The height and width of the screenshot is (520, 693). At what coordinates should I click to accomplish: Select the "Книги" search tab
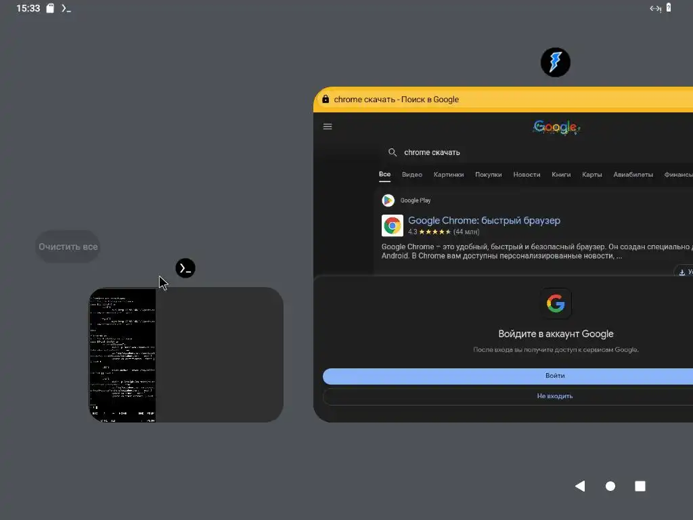[x=561, y=174]
